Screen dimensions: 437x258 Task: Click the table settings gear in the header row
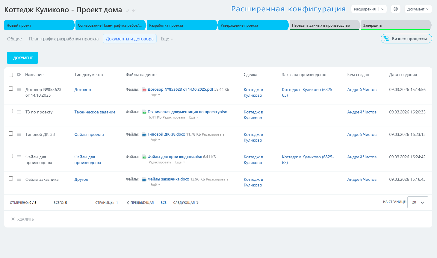pos(19,75)
